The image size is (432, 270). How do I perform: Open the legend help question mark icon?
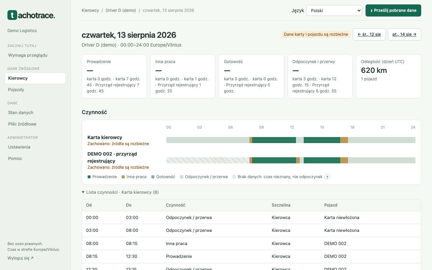coord(327,177)
